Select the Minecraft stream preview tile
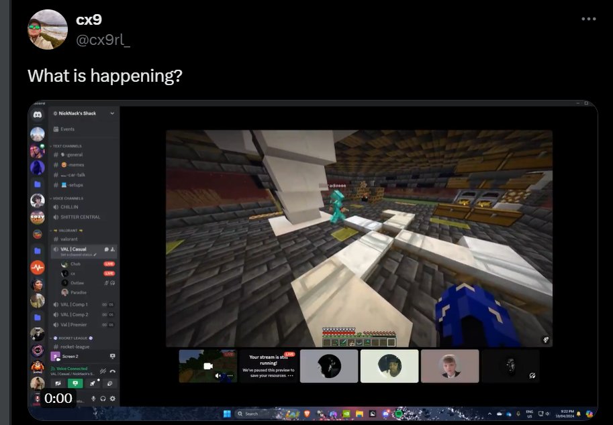 click(x=208, y=366)
